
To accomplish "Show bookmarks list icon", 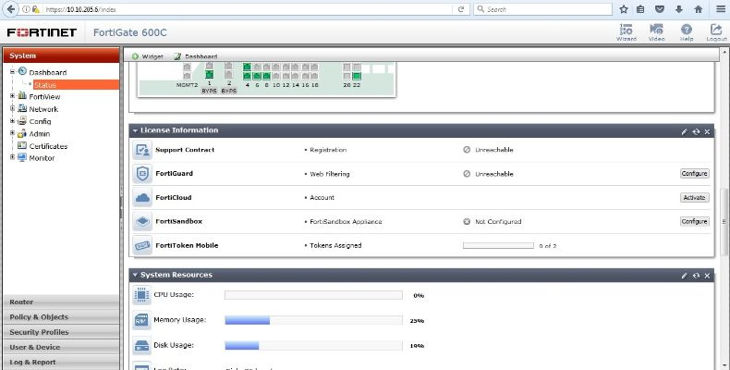I will [640, 9].
